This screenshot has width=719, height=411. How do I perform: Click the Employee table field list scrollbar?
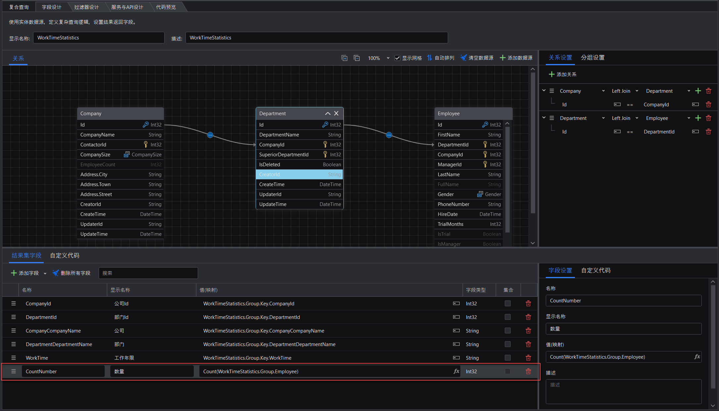tap(507, 180)
